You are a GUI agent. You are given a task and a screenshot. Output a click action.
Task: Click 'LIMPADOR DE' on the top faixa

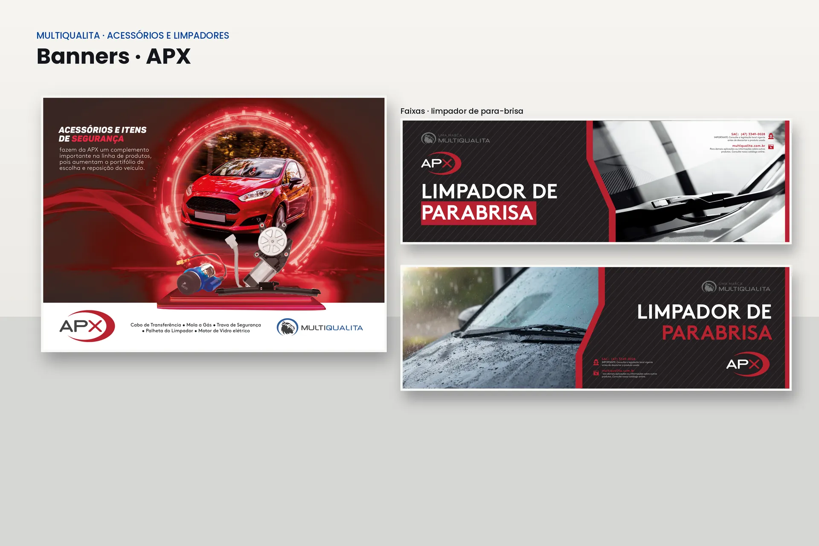click(x=489, y=192)
